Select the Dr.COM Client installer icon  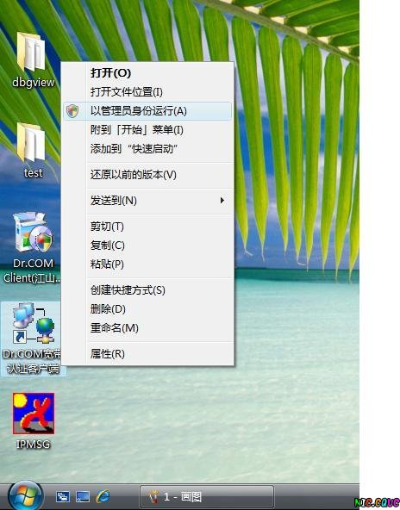[33, 233]
